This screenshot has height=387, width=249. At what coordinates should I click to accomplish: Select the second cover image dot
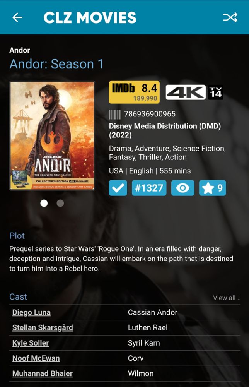60,203
